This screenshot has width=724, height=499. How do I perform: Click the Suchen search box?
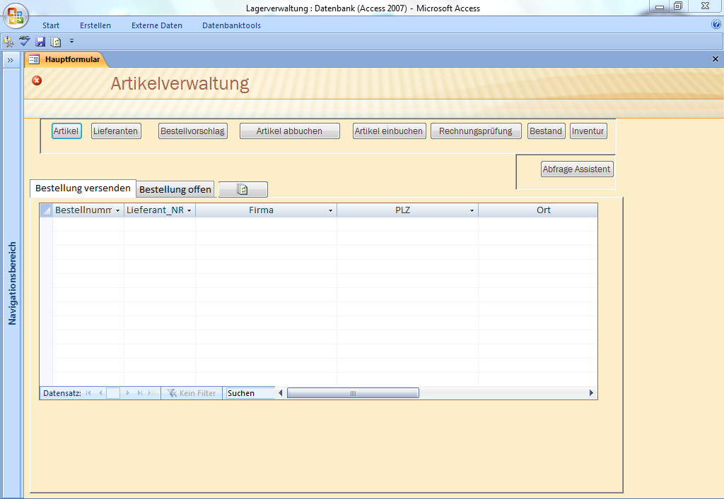click(250, 393)
